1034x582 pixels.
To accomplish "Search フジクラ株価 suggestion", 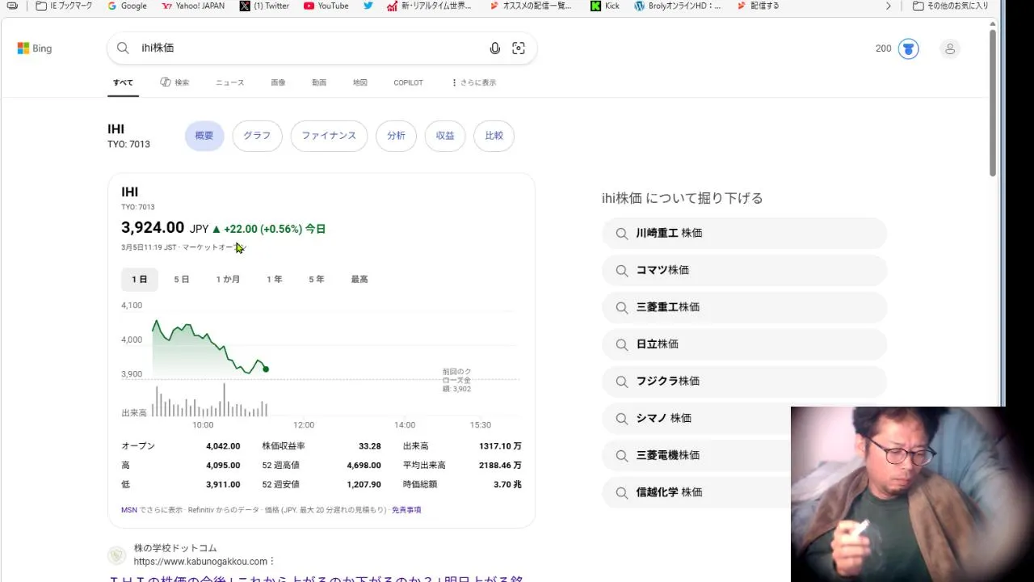I will coord(744,382).
